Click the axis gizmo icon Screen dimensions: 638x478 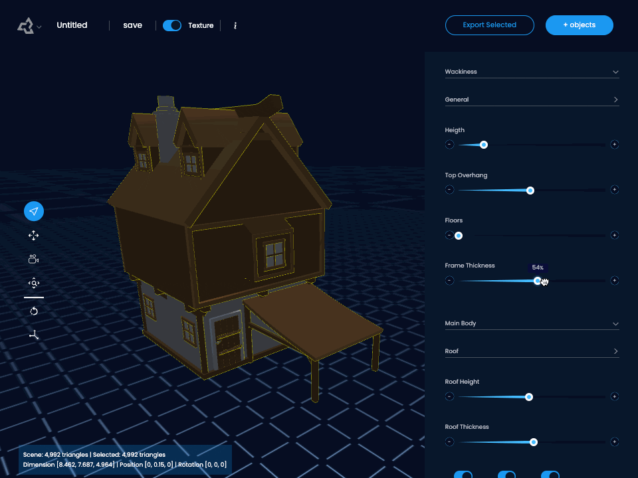(34, 335)
